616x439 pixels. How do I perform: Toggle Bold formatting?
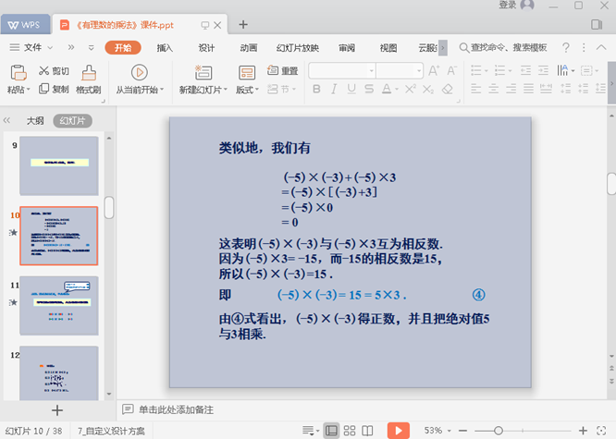click(316, 89)
